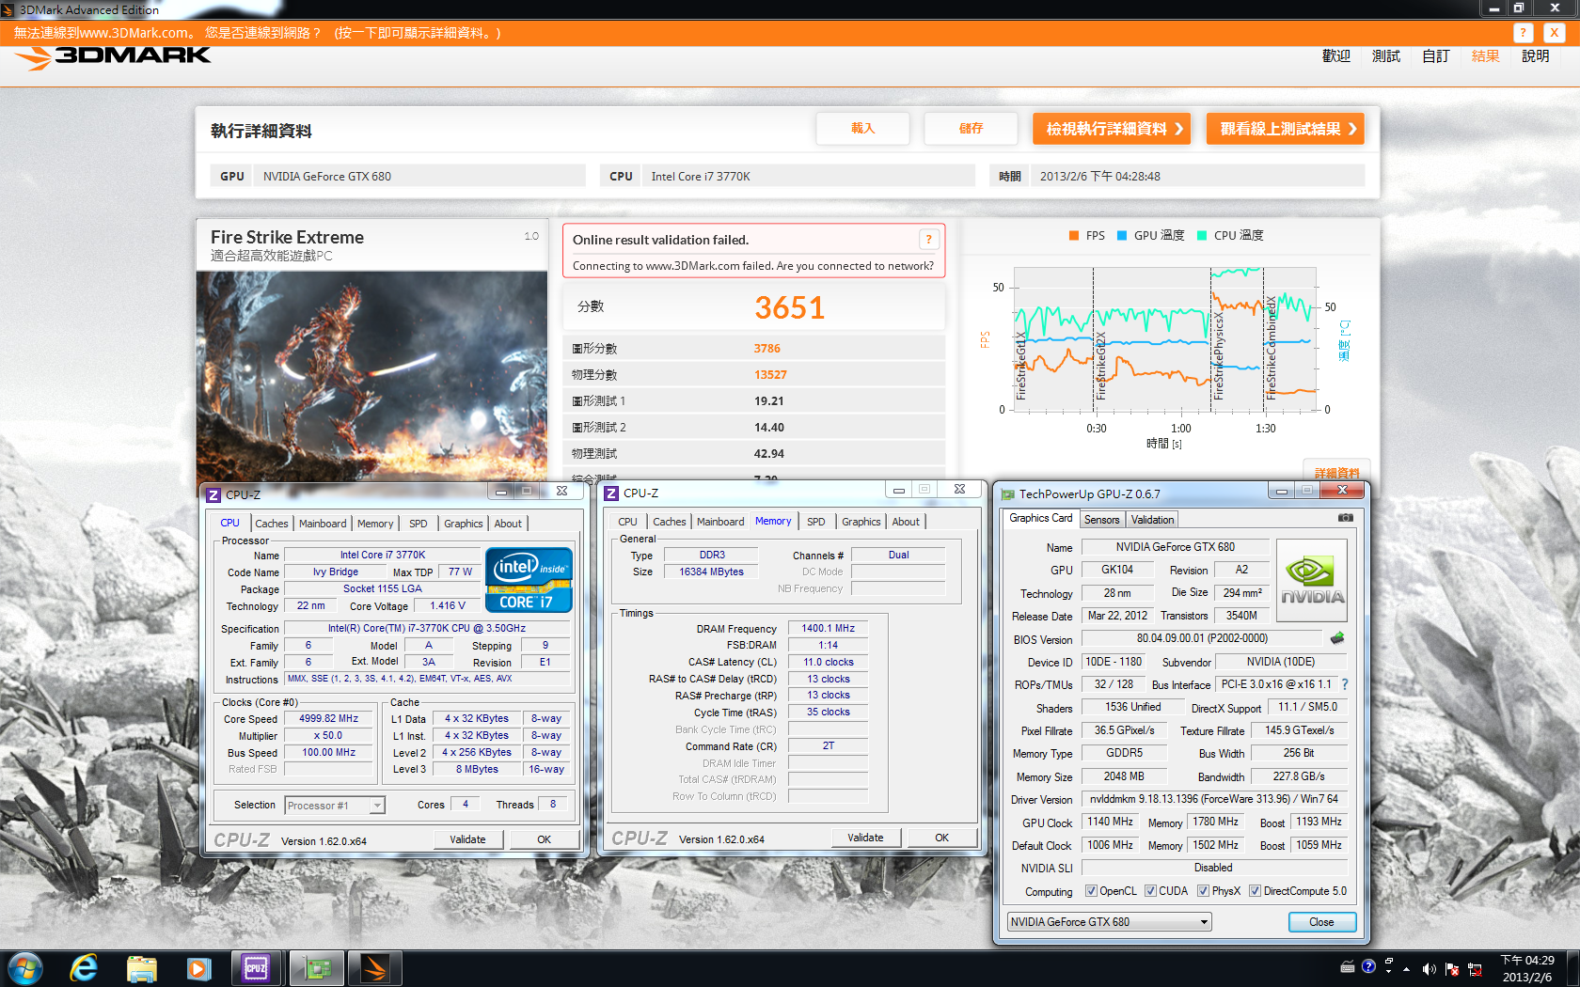
Task: Click the Core Speed value 4999.82 MHz
Action: click(x=328, y=719)
